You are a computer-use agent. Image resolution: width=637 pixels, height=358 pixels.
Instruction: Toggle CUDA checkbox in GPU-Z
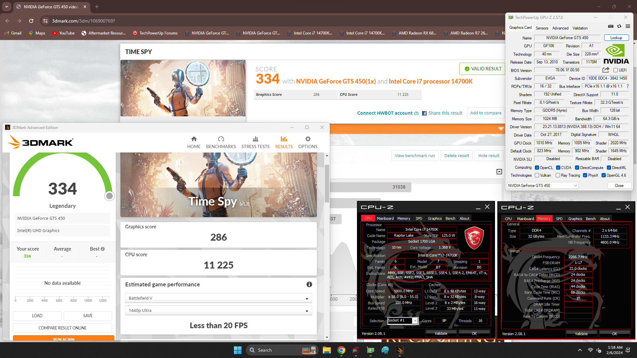pyautogui.click(x=558, y=168)
